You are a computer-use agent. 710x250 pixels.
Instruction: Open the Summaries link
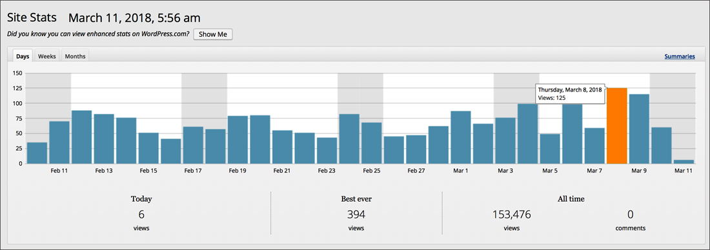[x=680, y=57]
